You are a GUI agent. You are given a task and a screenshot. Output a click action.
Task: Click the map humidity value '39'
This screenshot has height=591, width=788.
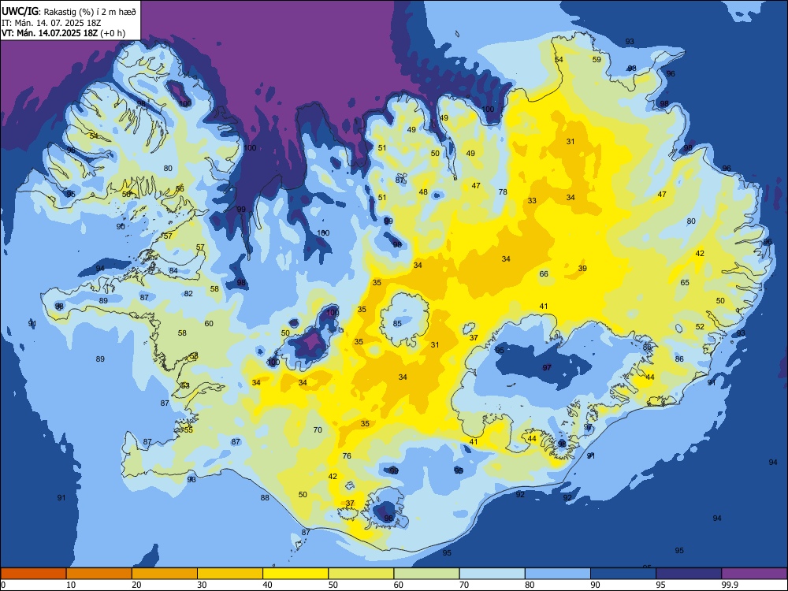click(x=582, y=269)
